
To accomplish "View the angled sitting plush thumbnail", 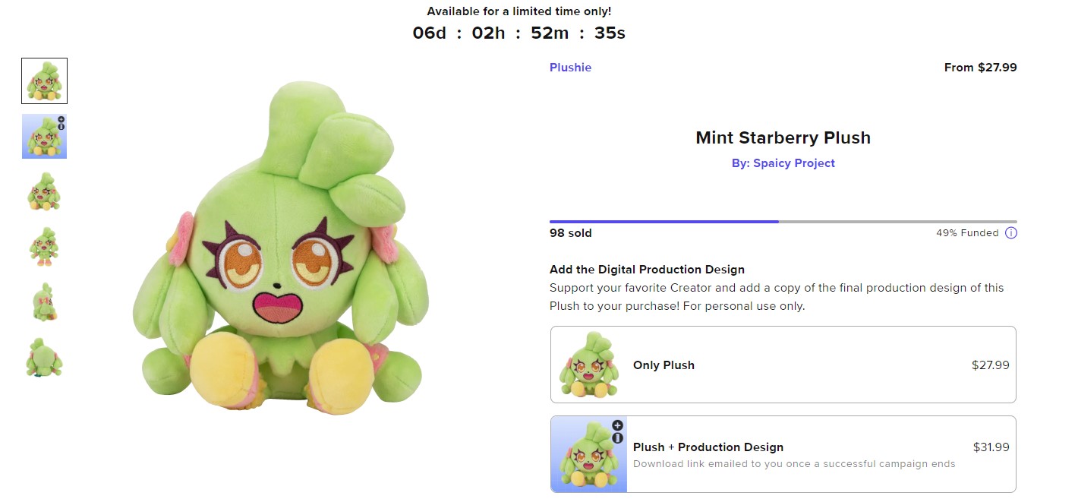I will pos(44,191).
